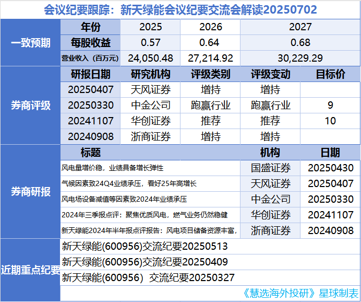Image resolution: width=361 pixels, height=302 pixels.
Task: Click 推荐 under 评级类别
Action: (210, 121)
